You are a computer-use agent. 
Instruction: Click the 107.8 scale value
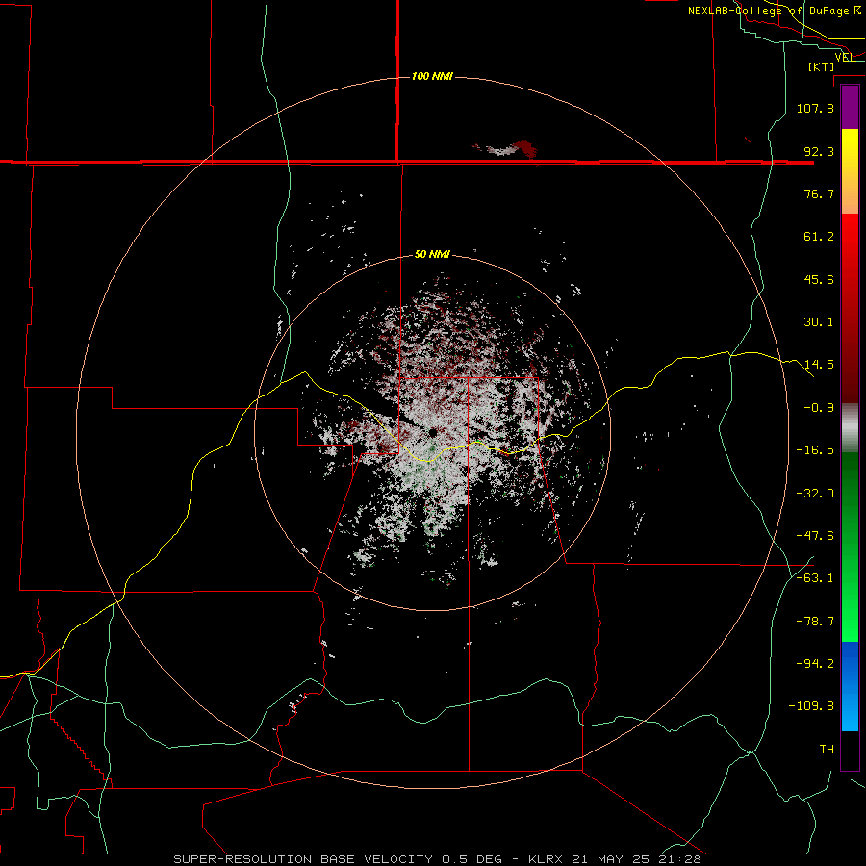815,108
